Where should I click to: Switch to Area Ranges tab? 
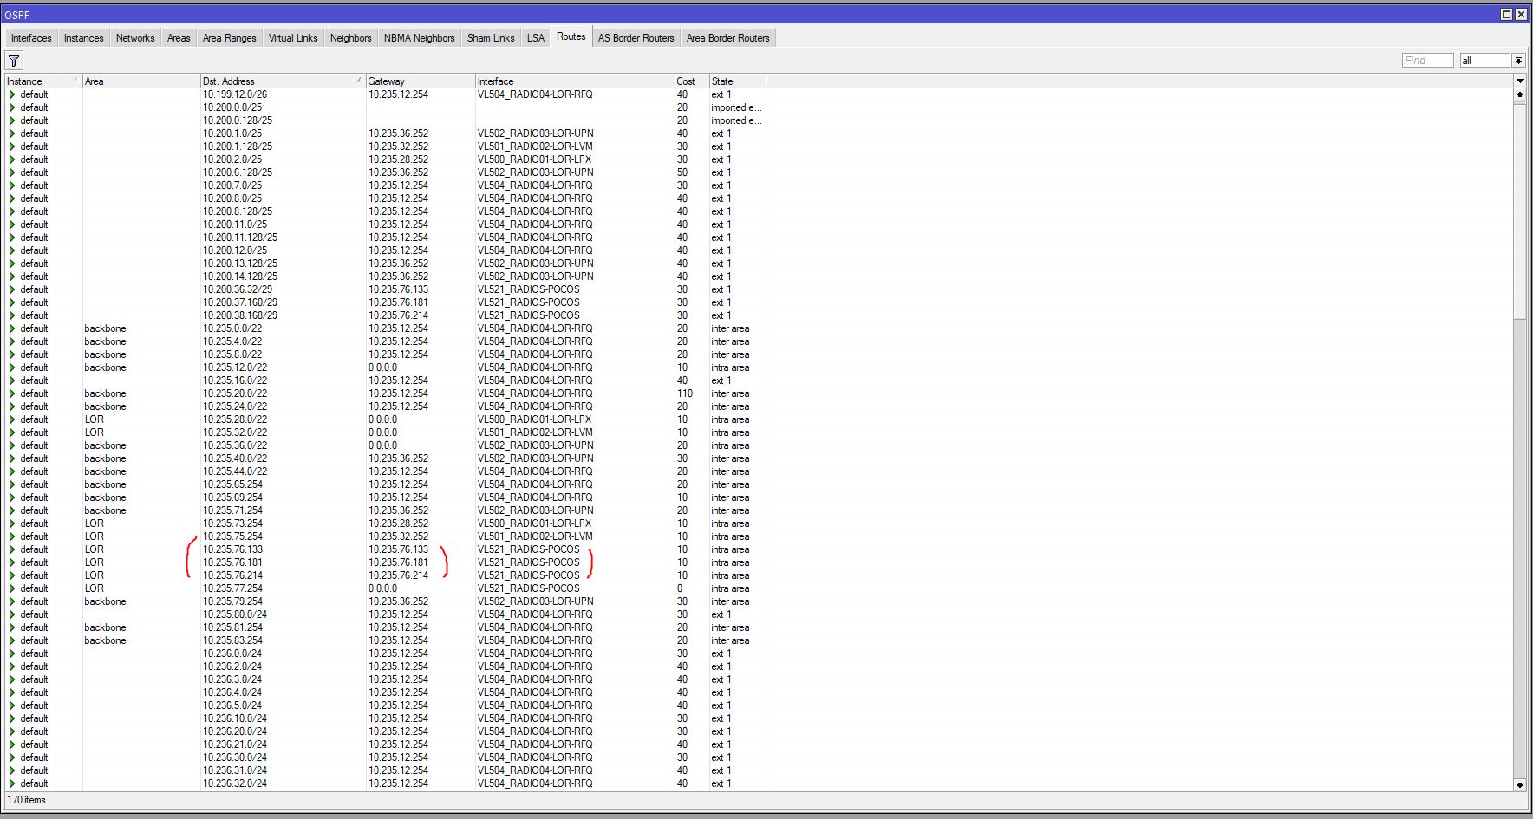pyautogui.click(x=230, y=38)
